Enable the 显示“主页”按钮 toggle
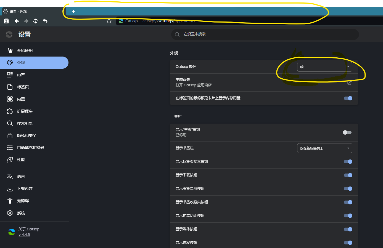Viewport: 383px width, 248px height. coord(347,132)
